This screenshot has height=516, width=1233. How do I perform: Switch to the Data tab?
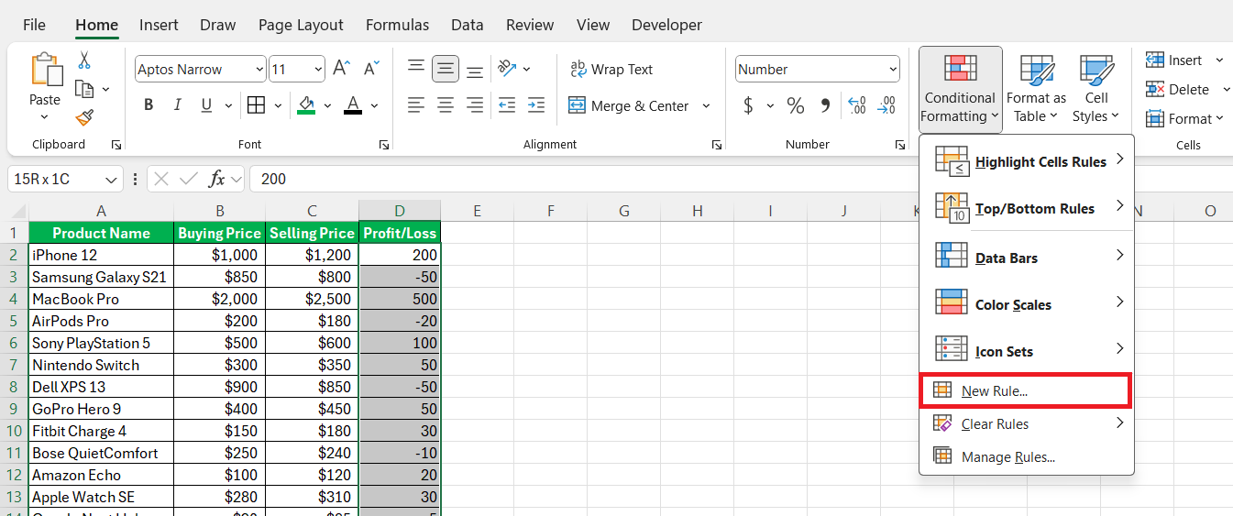[468, 25]
